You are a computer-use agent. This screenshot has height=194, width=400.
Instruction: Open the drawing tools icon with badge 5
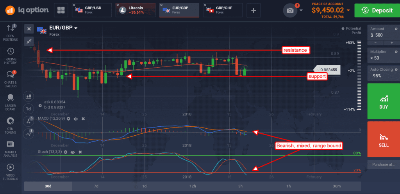coord(28,121)
